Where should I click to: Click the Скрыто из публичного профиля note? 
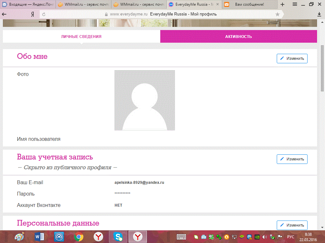pos(68,167)
